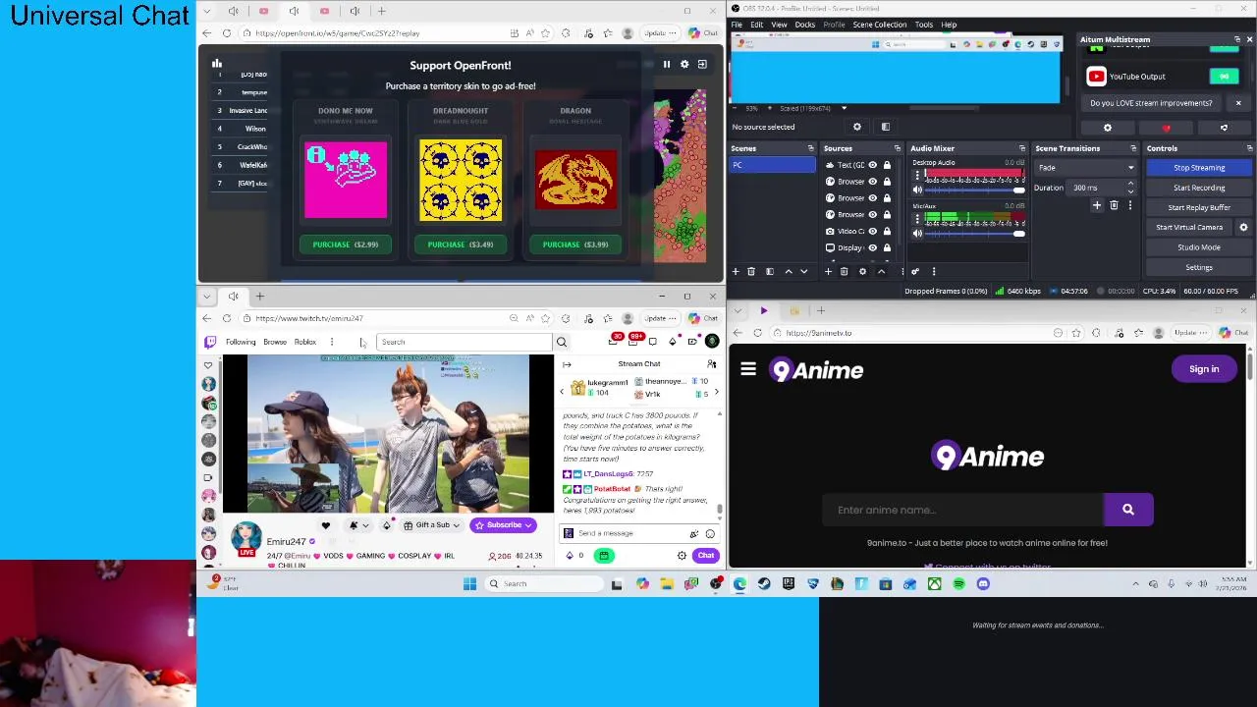Image resolution: width=1257 pixels, height=707 pixels.
Task: Open tab list chevron in OpenFront browser
Action: (x=208, y=11)
